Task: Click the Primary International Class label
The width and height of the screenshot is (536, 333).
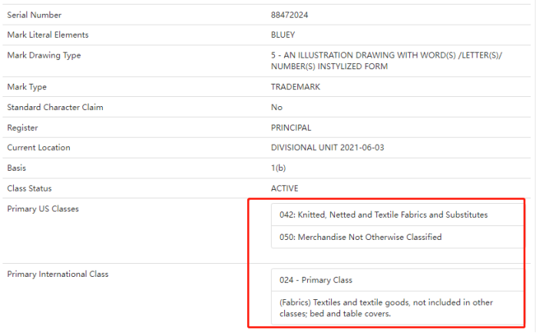Action: point(58,274)
